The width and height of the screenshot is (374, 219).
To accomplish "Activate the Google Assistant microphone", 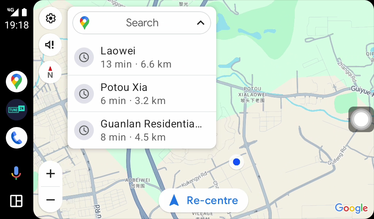I will click(x=16, y=173).
